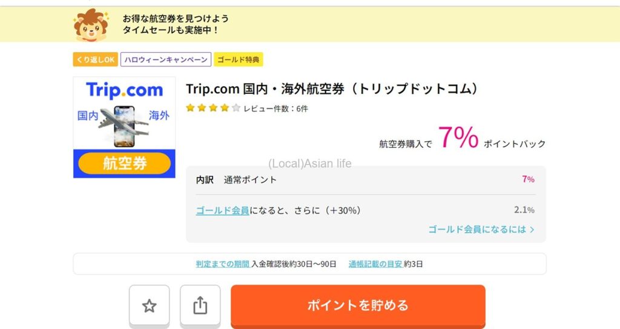Click the Trip.com logo text in banner
Screen dimensions: 620x329
[x=124, y=90]
